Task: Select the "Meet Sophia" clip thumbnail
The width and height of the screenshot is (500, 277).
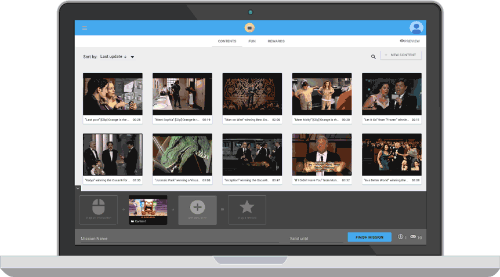Action: point(182,94)
